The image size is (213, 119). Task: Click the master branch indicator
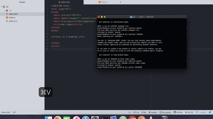tap(153, 112)
